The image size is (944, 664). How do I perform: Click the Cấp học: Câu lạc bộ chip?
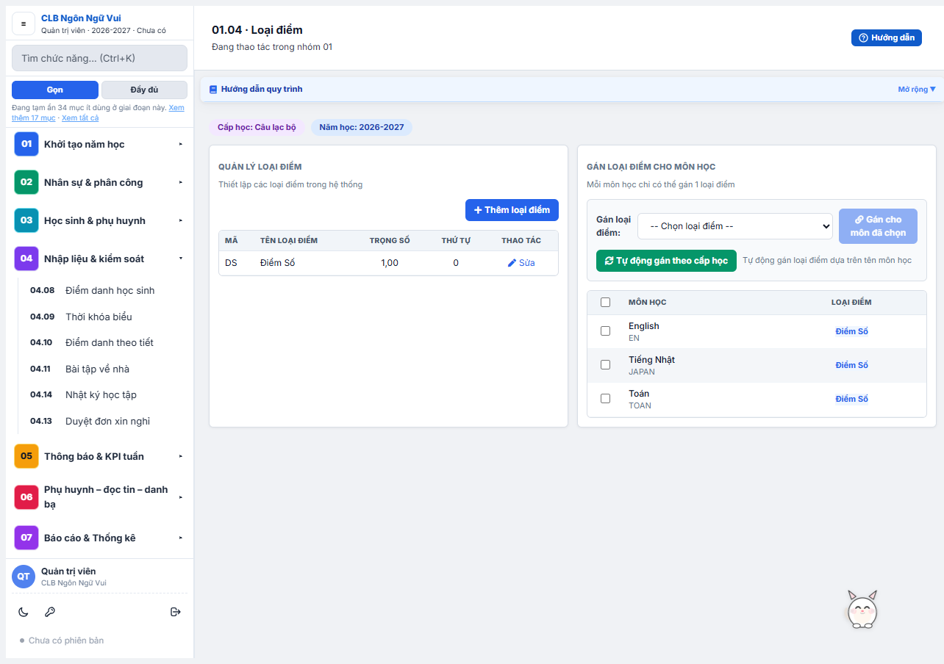pyautogui.click(x=257, y=127)
